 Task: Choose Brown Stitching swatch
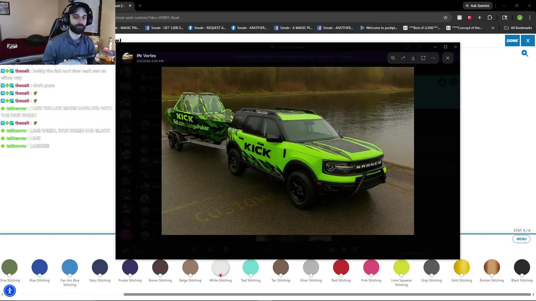[x=160, y=267]
